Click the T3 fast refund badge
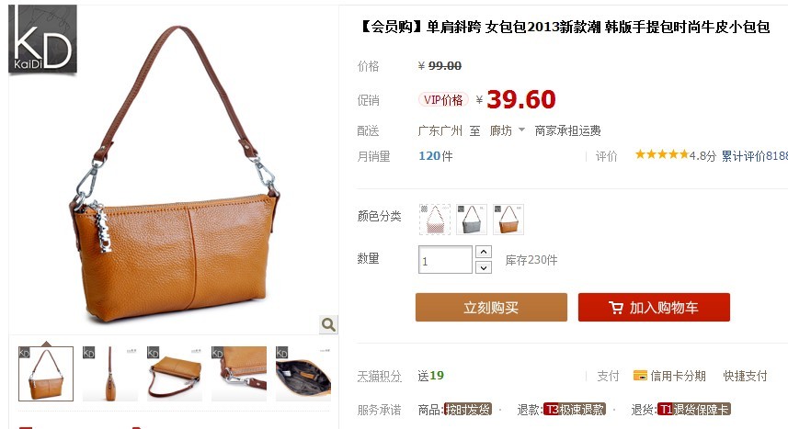Image resolution: width=788 pixels, height=429 pixels. point(575,410)
